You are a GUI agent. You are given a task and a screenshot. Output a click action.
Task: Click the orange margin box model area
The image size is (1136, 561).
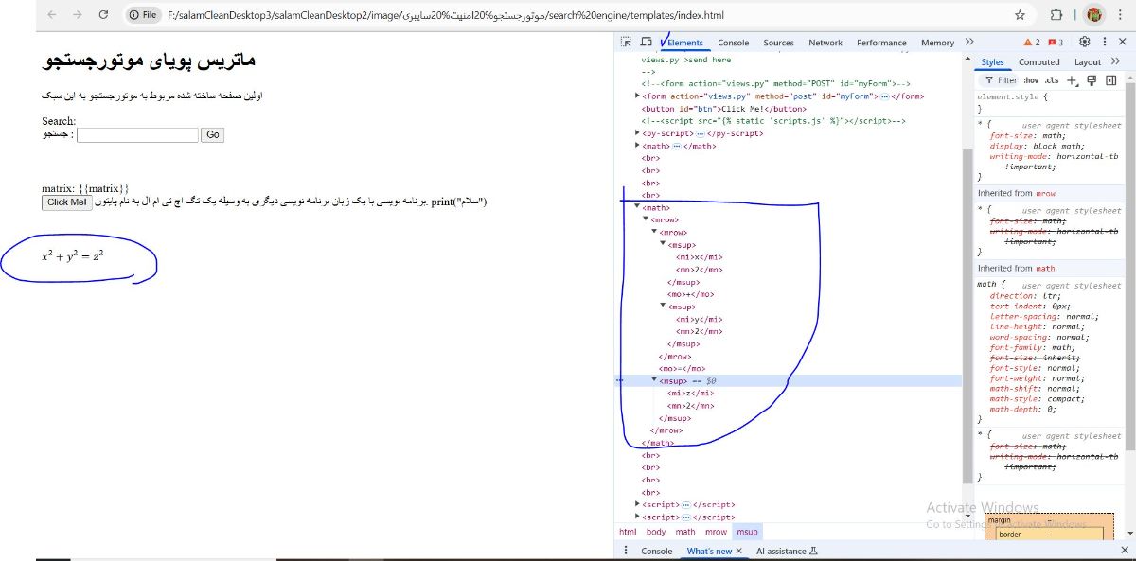point(1000,520)
